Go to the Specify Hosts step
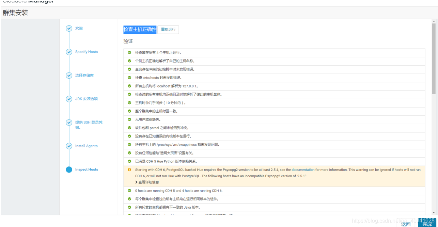Image resolution: width=438 pixels, height=227 pixels. (x=87, y=52)
